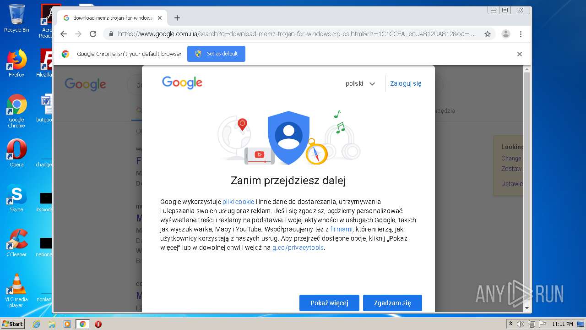
Task: Open Windows Explorer folder from taskbar
Action: pyautogui.click(x=52, y=324)
